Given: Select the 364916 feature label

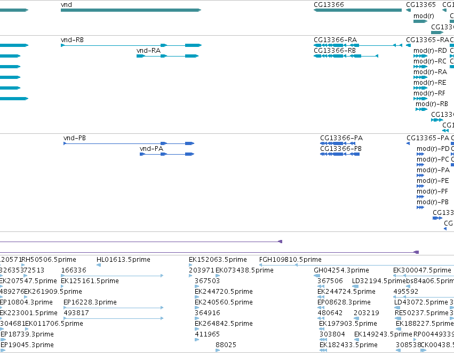Looking at the screenshot, I should click(208, 313).
